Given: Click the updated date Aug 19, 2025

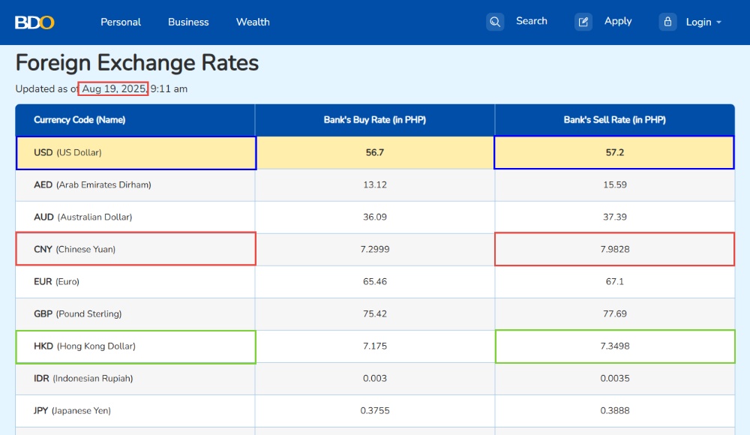Looking at the screenshot, I should click(113, 88).
